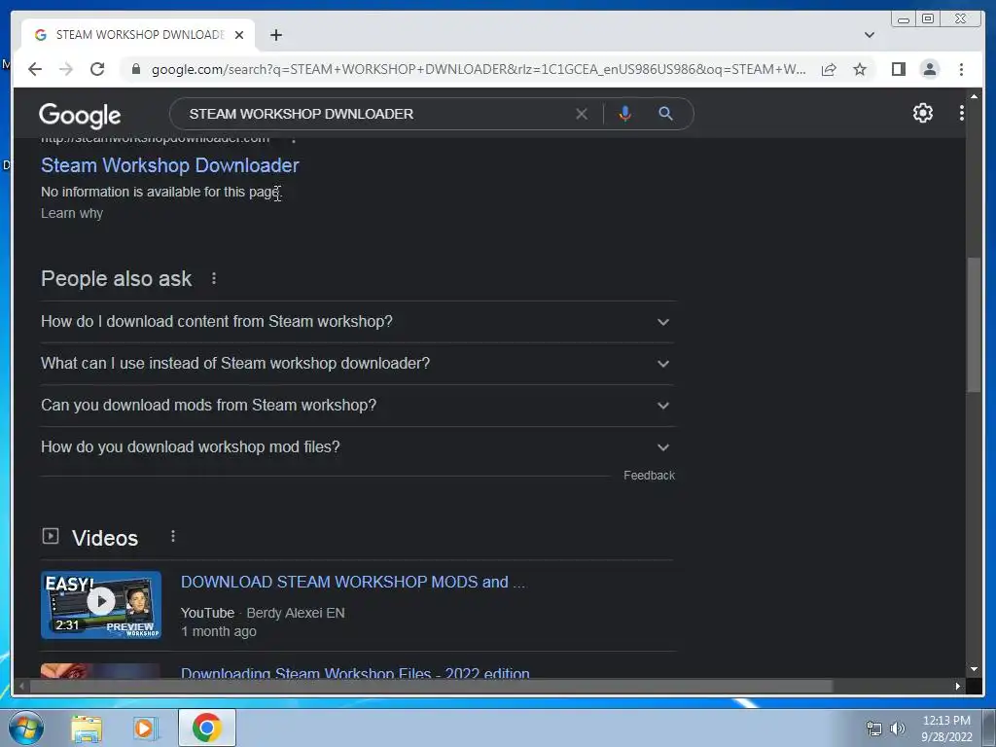
Task: Open Google apps menu dots
Action: tap(962, 113)
